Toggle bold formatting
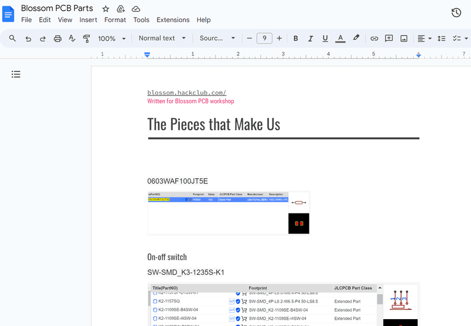The width and height of the screenshot is (471, 326). [296, 39]
